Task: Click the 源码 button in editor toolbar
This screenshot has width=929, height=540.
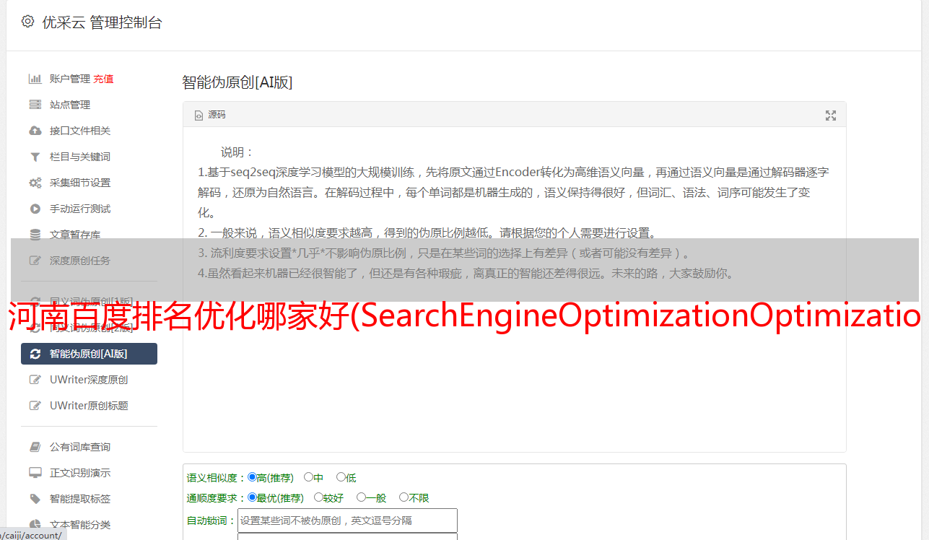Action: point(210,116)
